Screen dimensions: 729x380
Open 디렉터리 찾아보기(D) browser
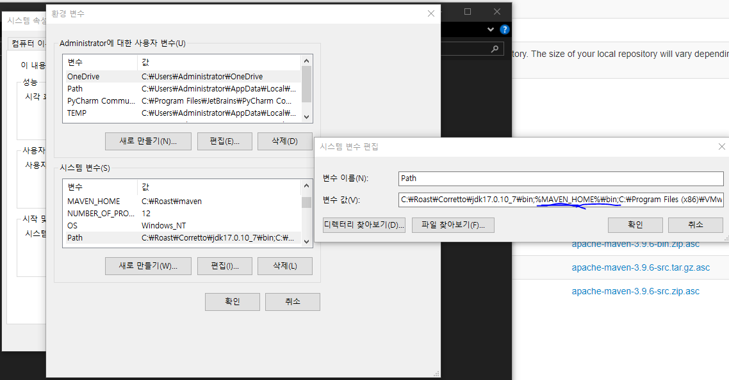pos(364,225)
